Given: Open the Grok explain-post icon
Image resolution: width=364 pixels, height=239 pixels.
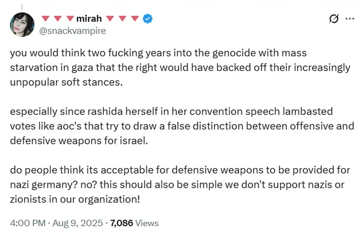Looking at the screenshot, I should click(x=333, y=19).
